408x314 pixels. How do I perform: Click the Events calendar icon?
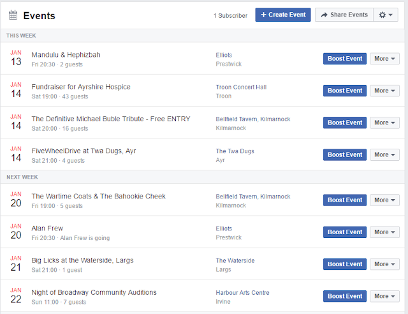[x=13, y=15]
